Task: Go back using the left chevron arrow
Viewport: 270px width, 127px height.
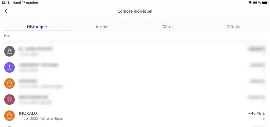Action: coord(6,11)
